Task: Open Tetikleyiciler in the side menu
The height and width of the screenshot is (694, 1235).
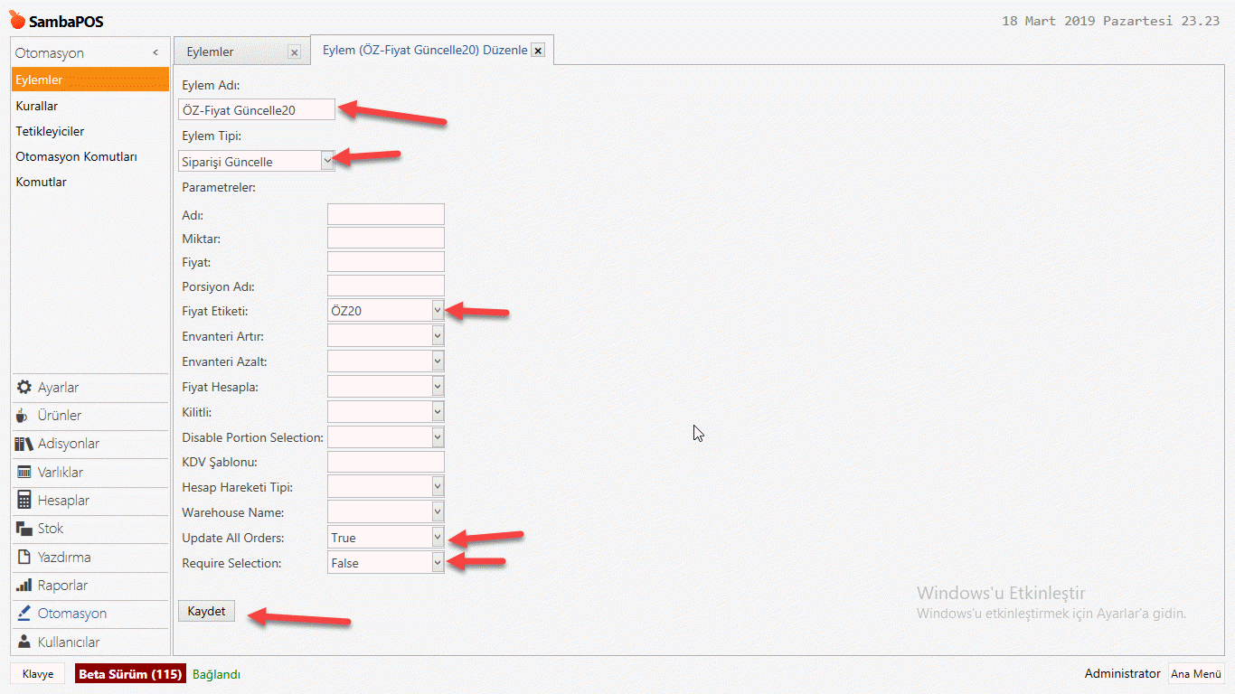Action: tap(50, 131)
